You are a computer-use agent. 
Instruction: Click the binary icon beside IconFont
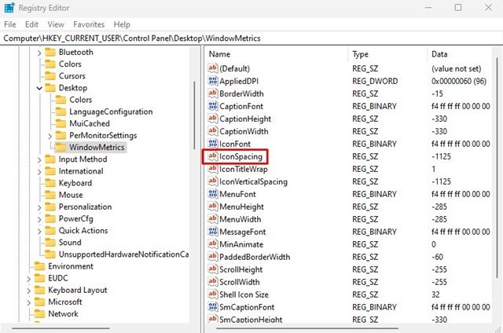point(213,144)
